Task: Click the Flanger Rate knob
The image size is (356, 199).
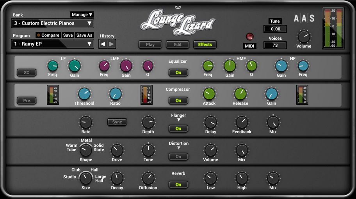Action: point(86,122)
